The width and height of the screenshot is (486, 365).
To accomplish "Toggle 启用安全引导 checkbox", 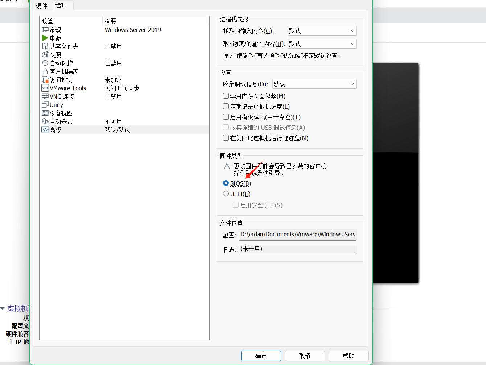I will [236, 205].
